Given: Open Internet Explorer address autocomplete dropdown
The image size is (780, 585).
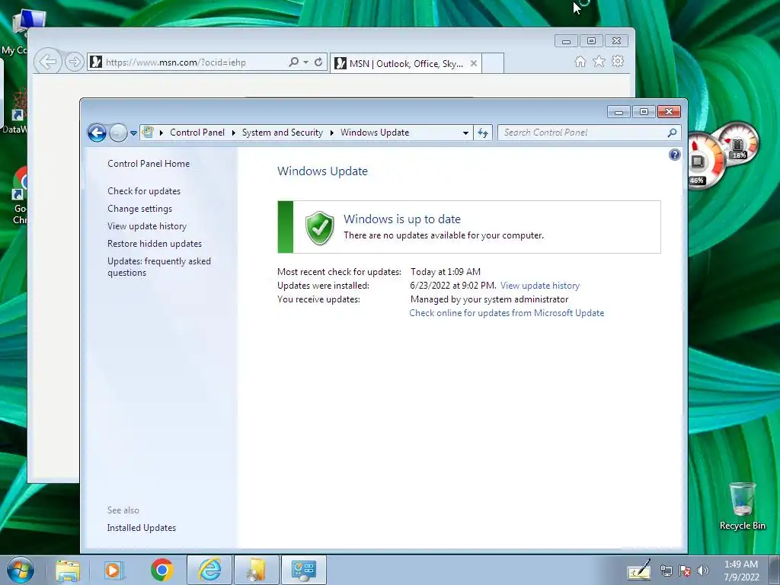Looking at the screenshot, I should [305, 62].
